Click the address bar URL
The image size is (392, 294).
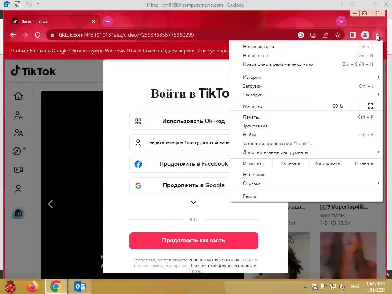pyautogui.click(x=126, y=35)
